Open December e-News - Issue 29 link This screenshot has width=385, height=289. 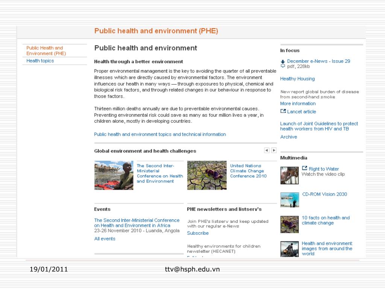(318, 61)
